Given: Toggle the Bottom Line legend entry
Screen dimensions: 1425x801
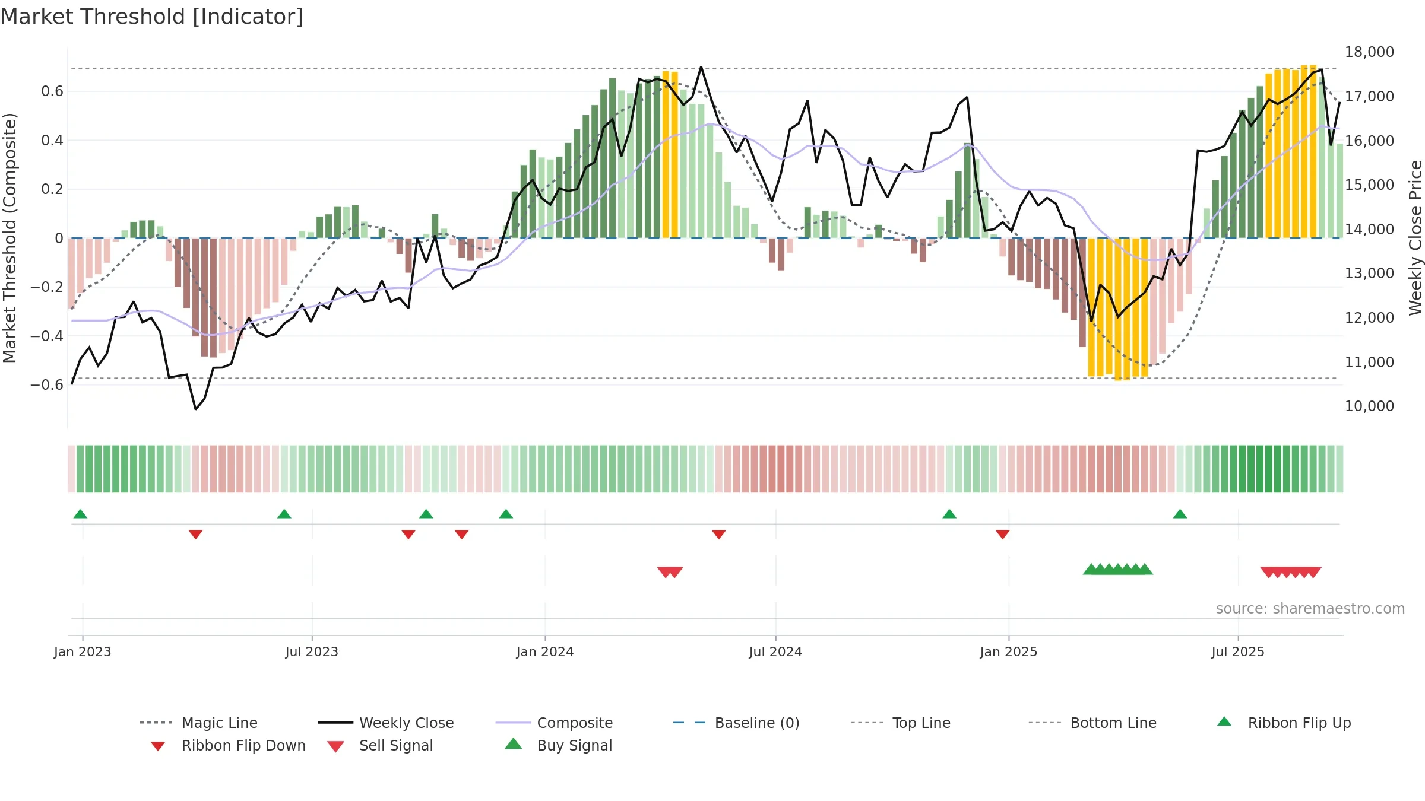Looking at the screenshot, I should pyautogui.click(x=1092, y=723).
